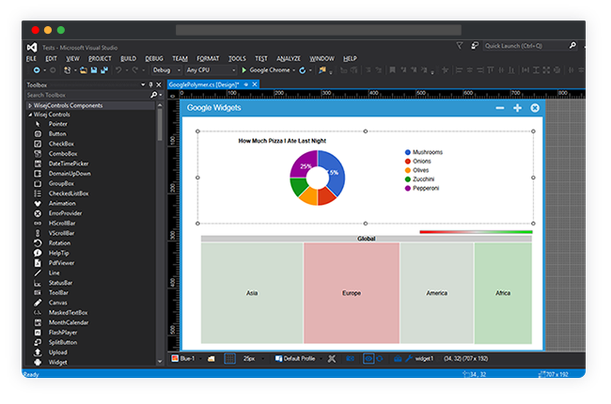Click inside the Search Toolbox field

pyautogui.click(x=73, y=95)
